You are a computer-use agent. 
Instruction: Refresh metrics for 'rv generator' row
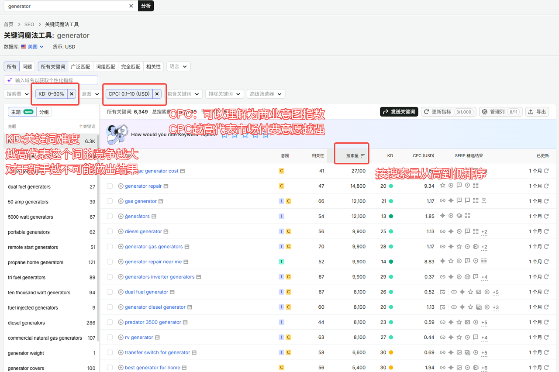546,338
